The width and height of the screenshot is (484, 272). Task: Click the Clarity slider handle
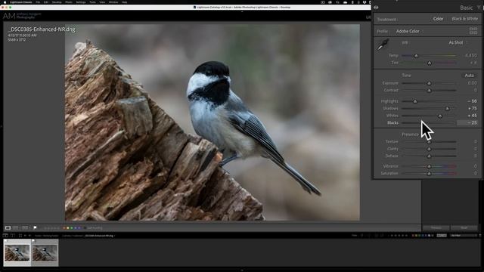click(429, 149)
